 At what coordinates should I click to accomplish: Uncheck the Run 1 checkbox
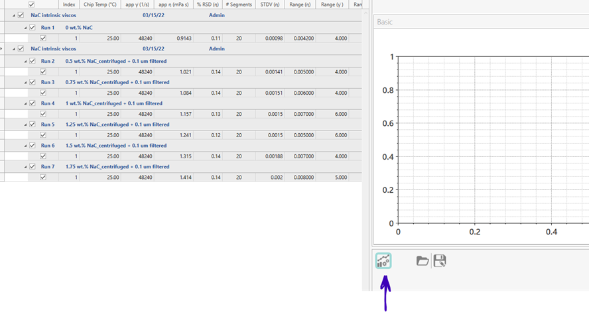pyautogui.click(x=32, y=28)
